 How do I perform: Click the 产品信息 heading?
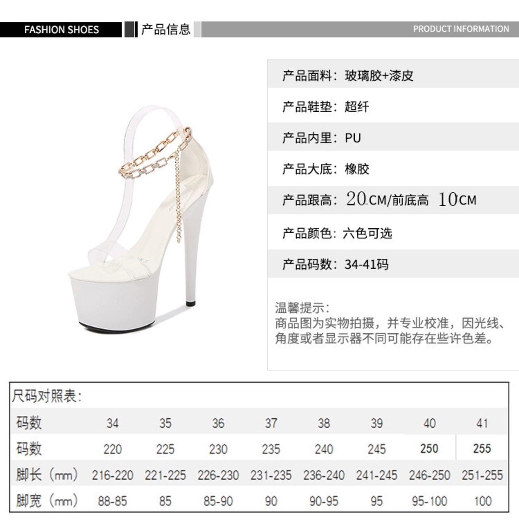pyautogui.click(x=166, y=29)
